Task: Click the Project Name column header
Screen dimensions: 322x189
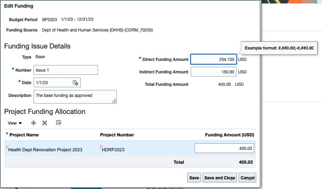Action: tap(24, 135)
